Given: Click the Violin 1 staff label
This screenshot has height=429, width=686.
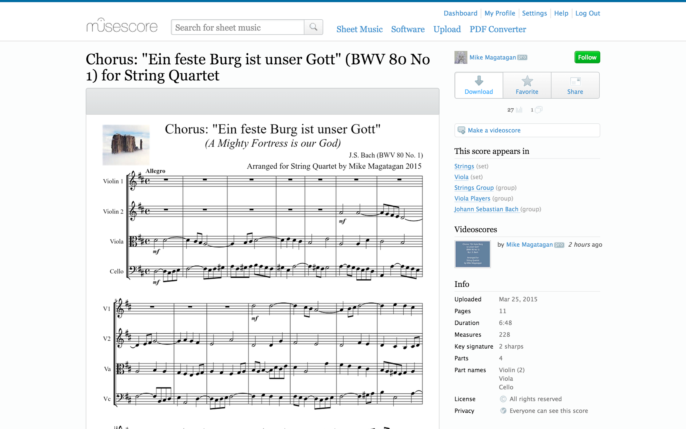Looking at the screenshot, I should pyautogui.click(x=113, y=181).
